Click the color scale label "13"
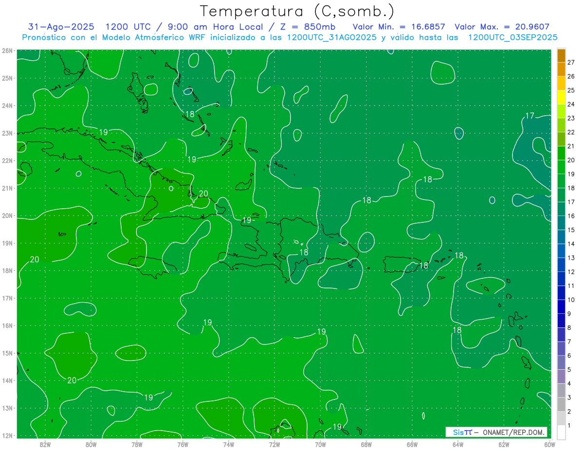584x451 pixels. [571, 258]
